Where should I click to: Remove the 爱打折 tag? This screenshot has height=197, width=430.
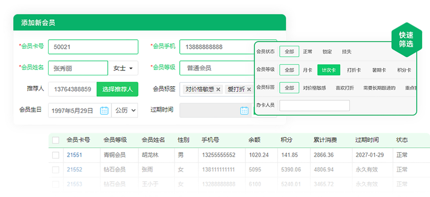tap(249, 89)
